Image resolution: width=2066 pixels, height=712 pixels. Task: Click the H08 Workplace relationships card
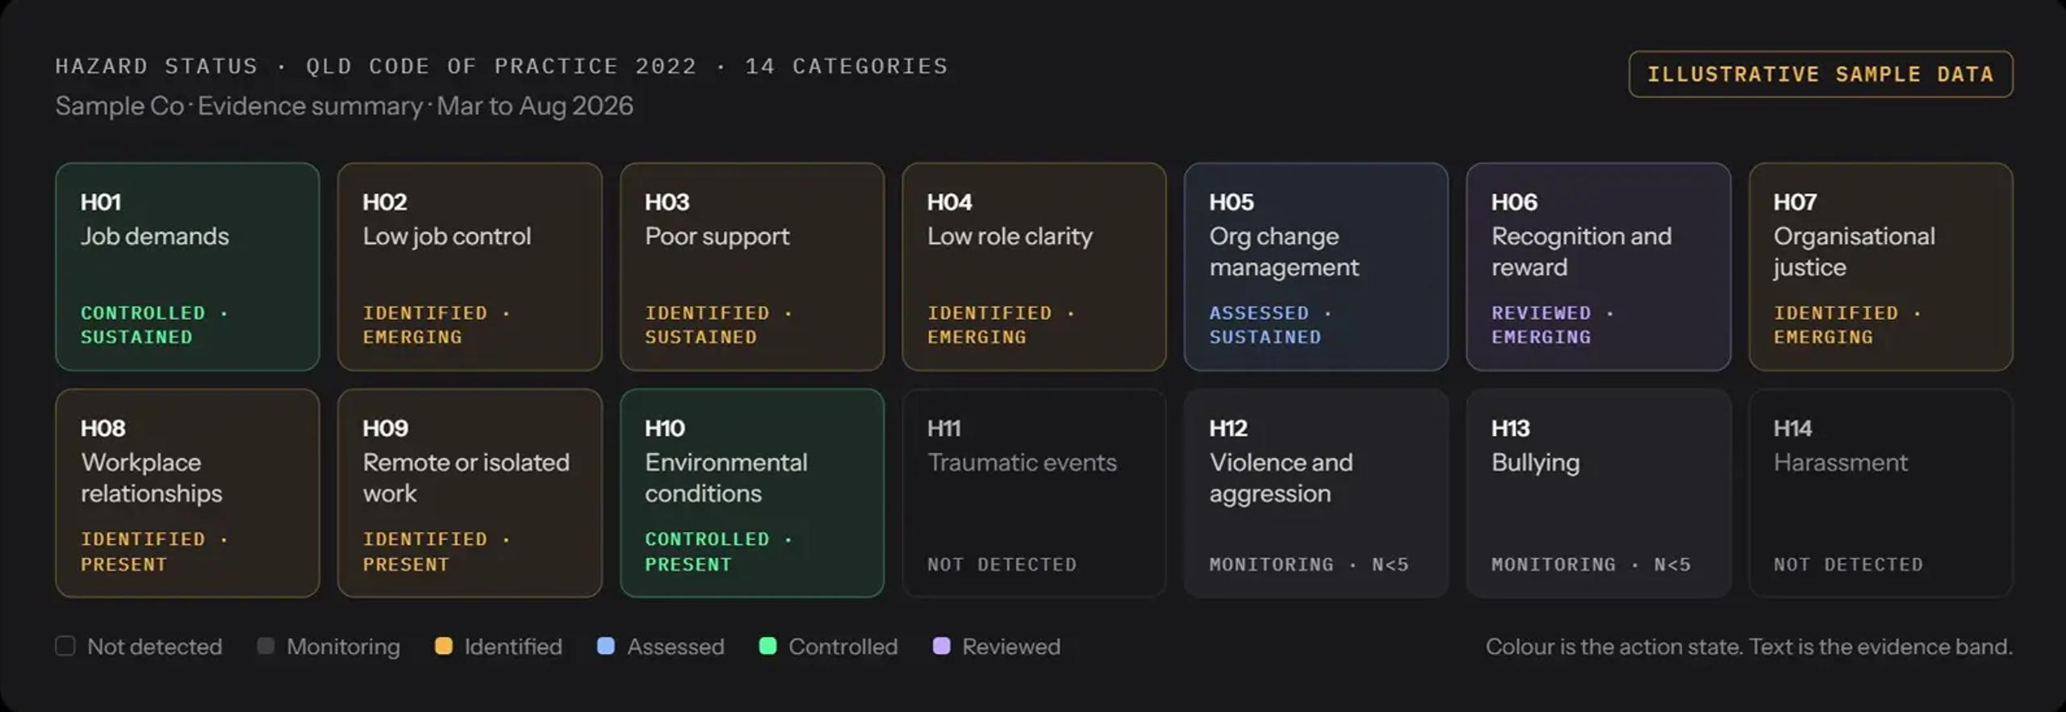(x=187, y=493)
